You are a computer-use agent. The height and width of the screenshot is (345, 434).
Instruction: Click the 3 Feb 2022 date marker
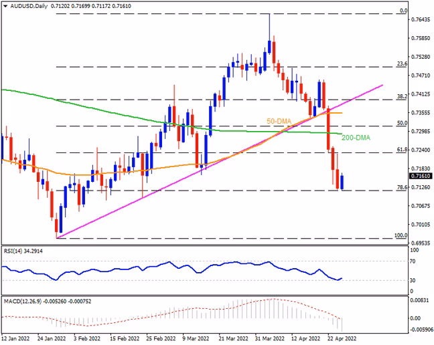[88, 338]
